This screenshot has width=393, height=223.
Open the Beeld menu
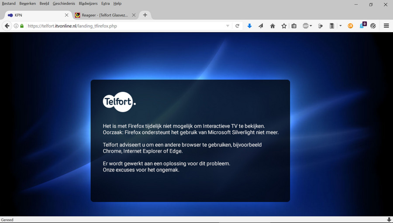click(x=45, y=3)
